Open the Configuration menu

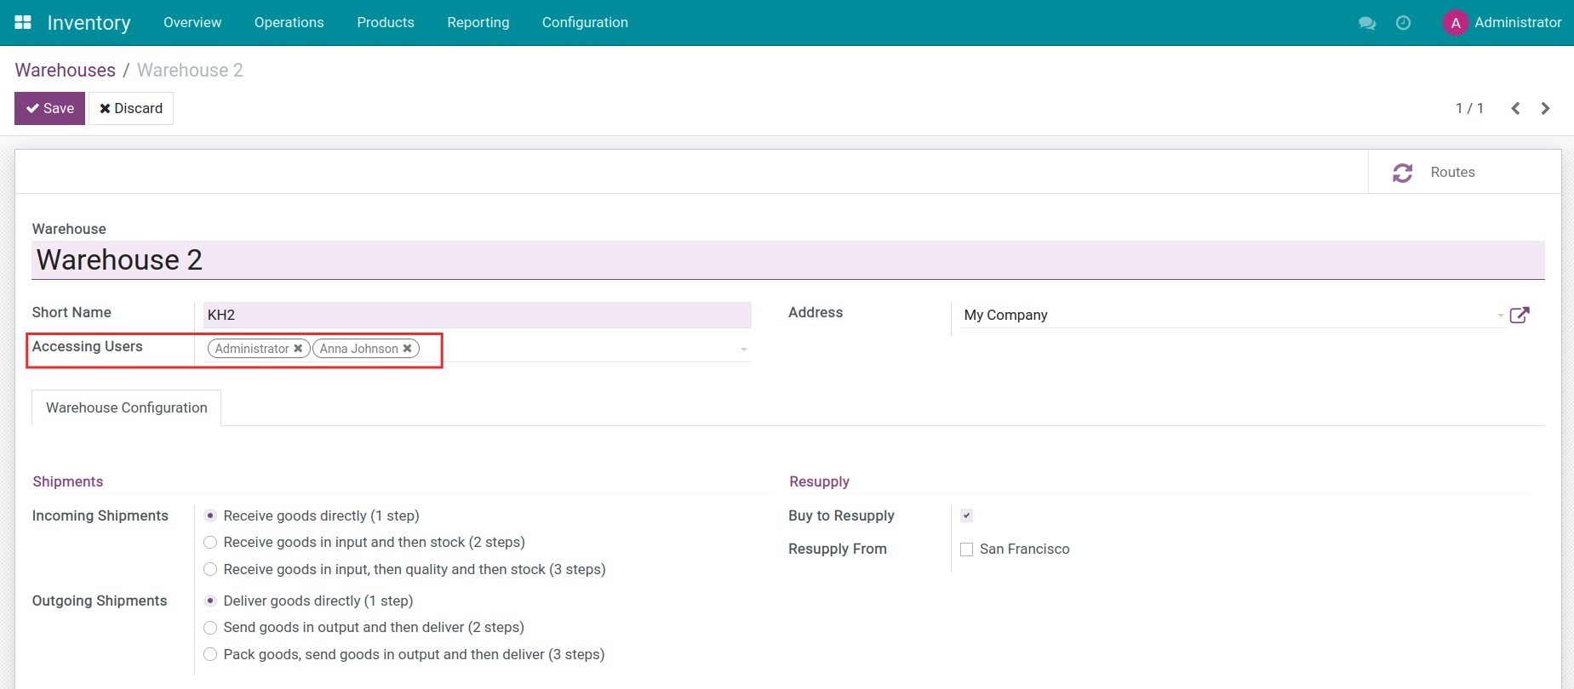pos(585,23)
